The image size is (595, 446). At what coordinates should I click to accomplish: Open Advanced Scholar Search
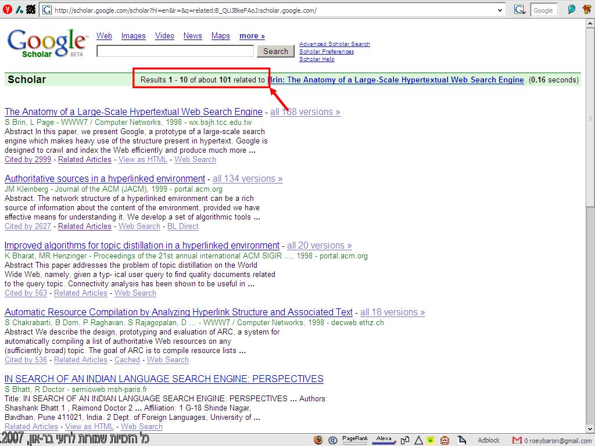pos(334,44)
